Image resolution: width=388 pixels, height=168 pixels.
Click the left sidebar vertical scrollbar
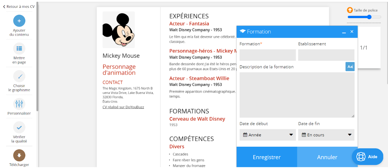tap(37, 56)
